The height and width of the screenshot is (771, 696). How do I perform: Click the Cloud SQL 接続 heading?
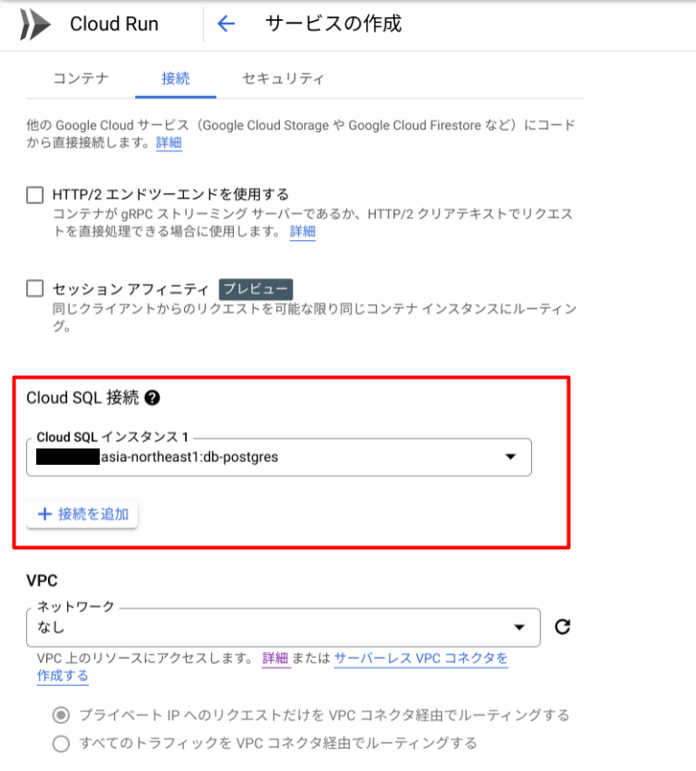(82, 398)
